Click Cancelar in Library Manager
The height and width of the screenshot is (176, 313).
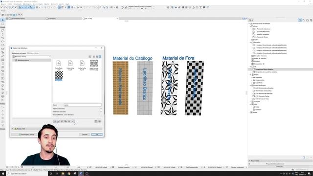tap(85, 135)
